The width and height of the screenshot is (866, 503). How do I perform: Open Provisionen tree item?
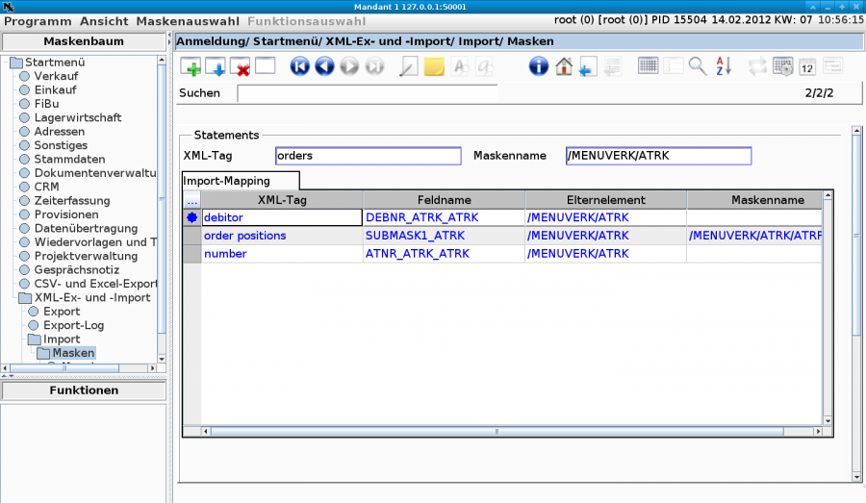[66, 214]
